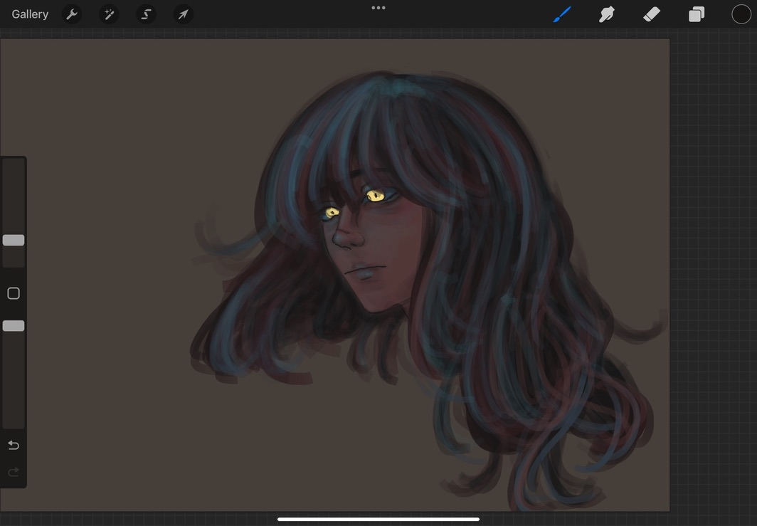
Task: Select the Smudge tool
Action: pyautogui.click(x=607, y=14)
